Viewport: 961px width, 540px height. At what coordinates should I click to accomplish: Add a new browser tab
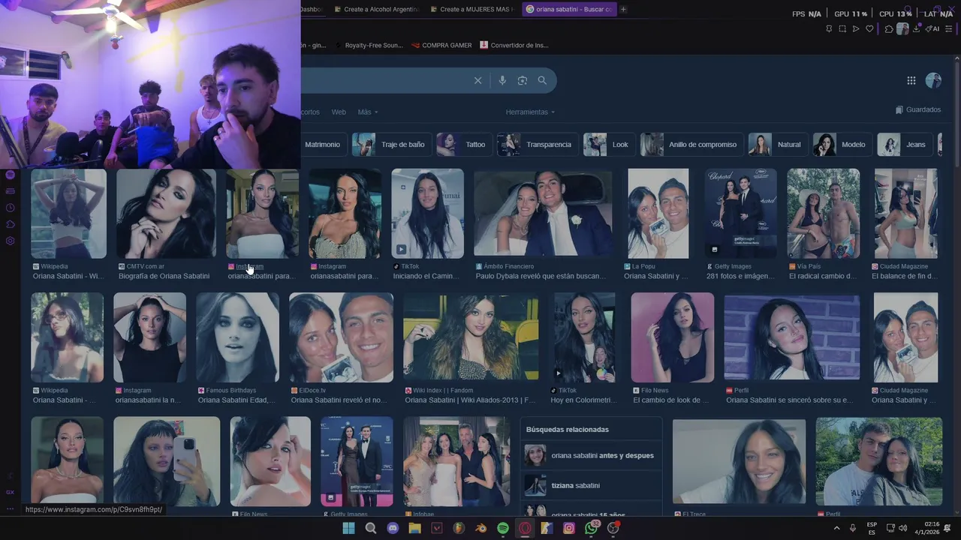(623, 9)
